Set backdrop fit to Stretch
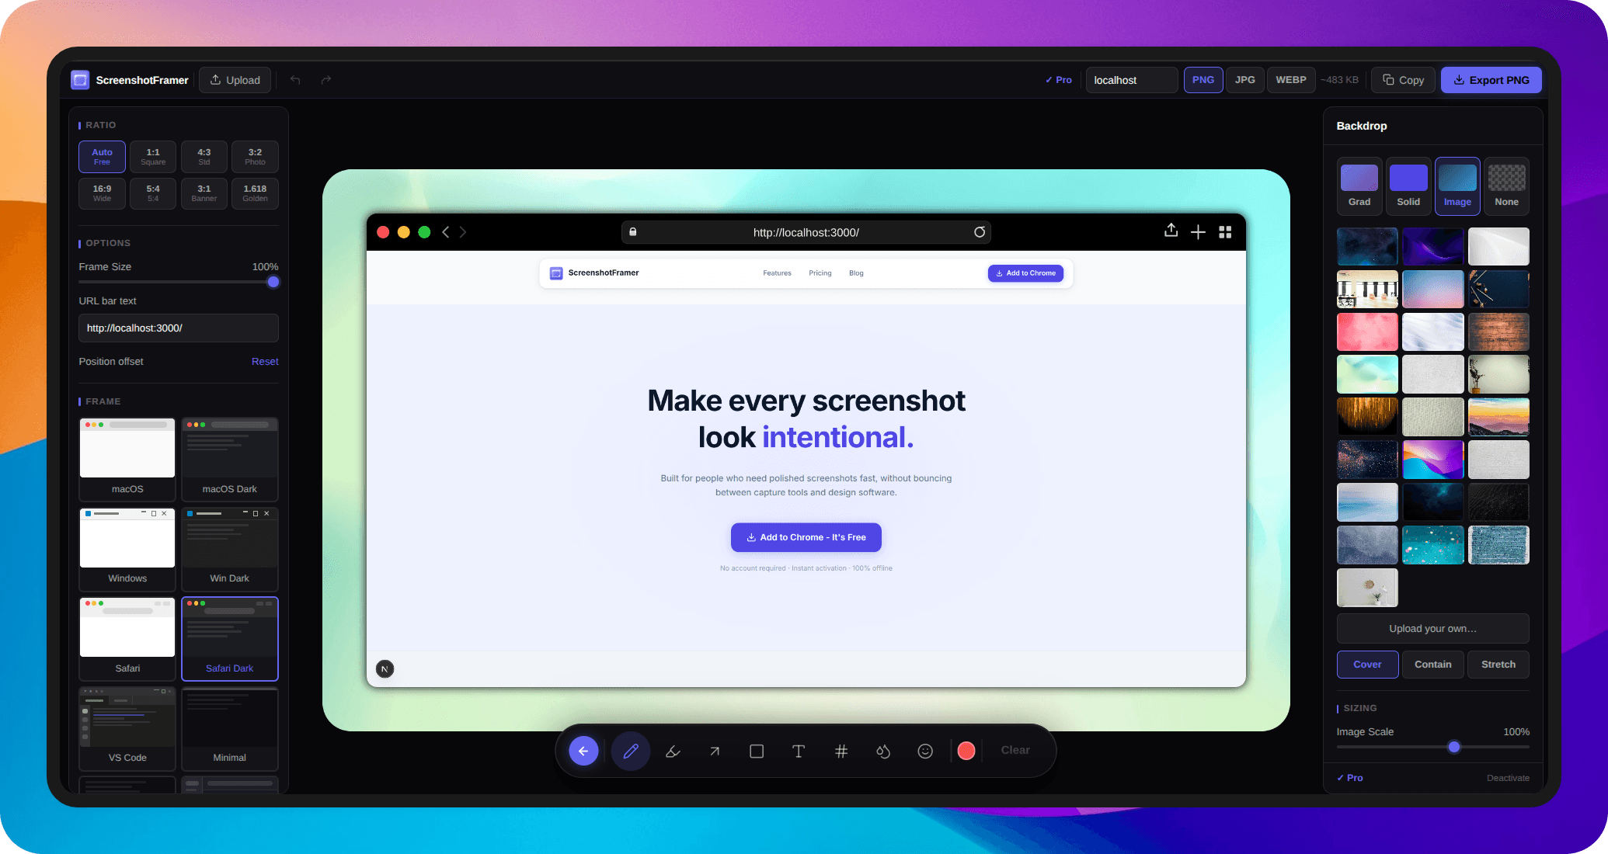The image size is (1608, 854). tap(1498, 665)
